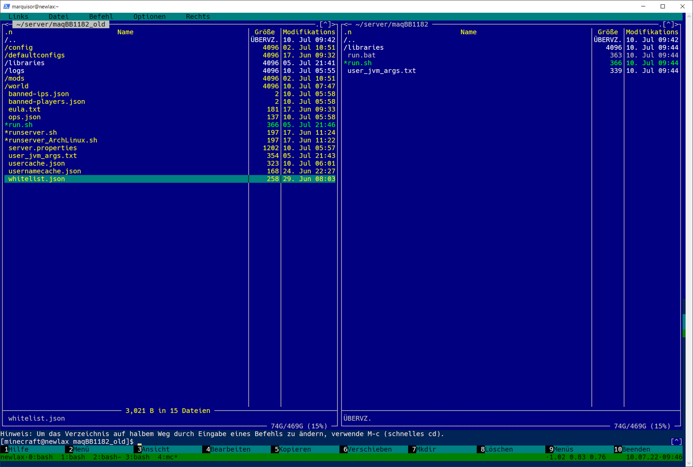Open the Rechts menu

pos(198,17)
